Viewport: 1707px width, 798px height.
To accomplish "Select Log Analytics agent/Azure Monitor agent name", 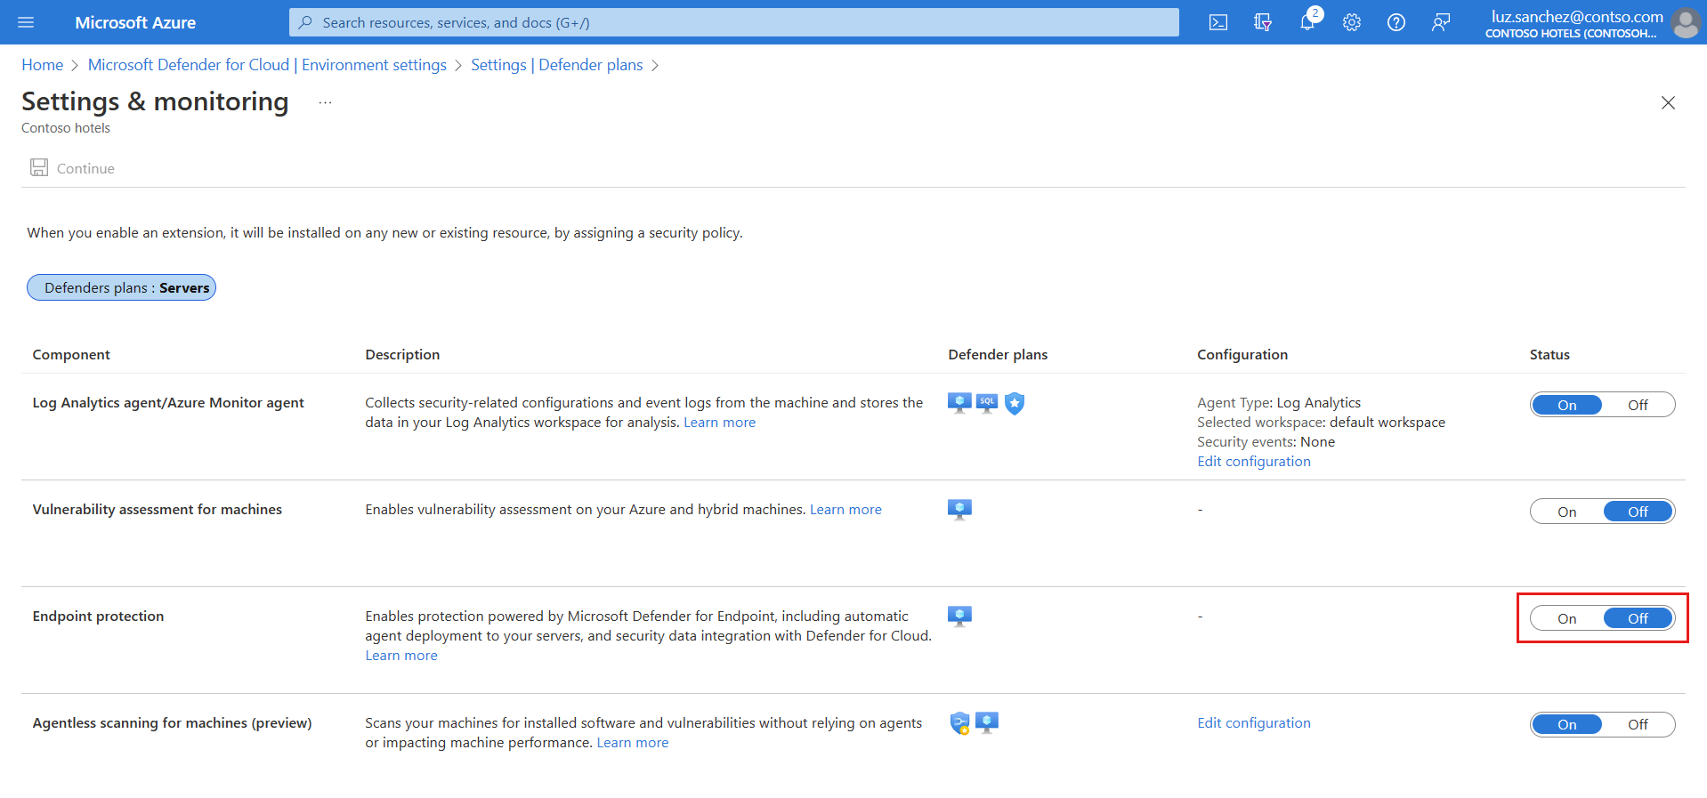I will point(168,403).
